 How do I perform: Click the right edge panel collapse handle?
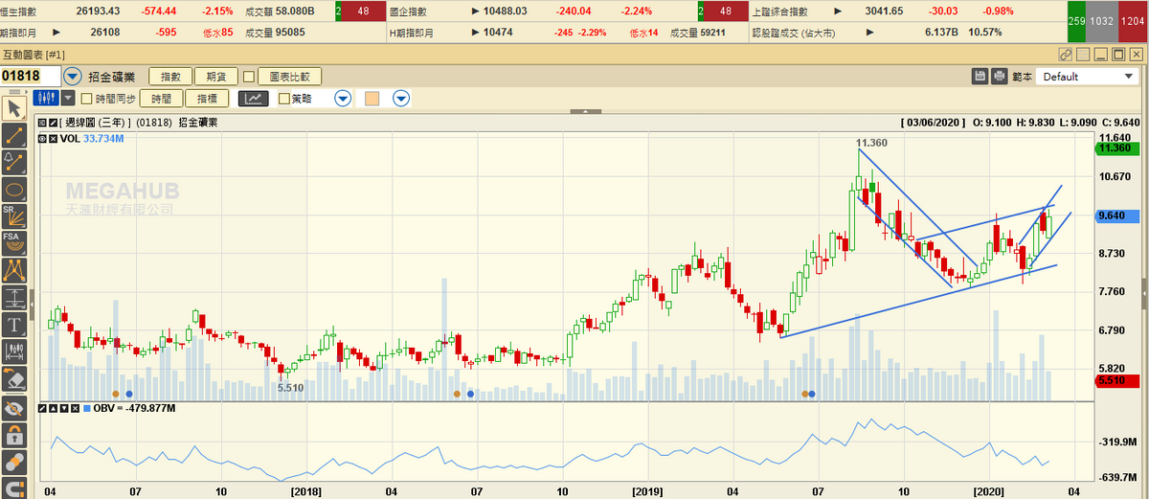[1144, 292]
